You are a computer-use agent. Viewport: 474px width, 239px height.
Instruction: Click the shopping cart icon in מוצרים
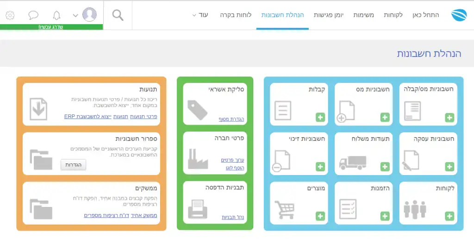pos(284,209)
